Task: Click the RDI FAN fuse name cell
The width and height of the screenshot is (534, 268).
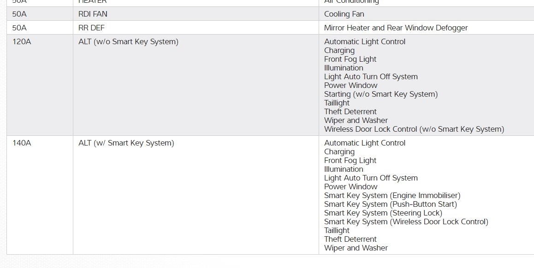Action: [93, 14]
